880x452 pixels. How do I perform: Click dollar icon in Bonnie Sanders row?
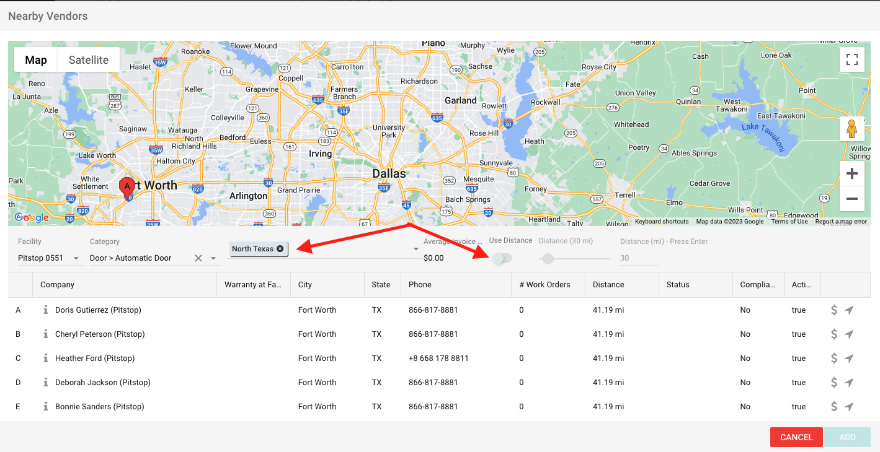(x=834, y=407)
